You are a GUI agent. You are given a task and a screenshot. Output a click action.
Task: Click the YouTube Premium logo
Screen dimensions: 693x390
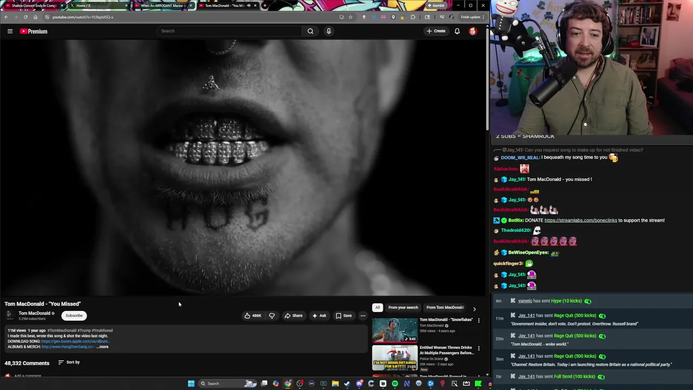(x=34, y=31)
